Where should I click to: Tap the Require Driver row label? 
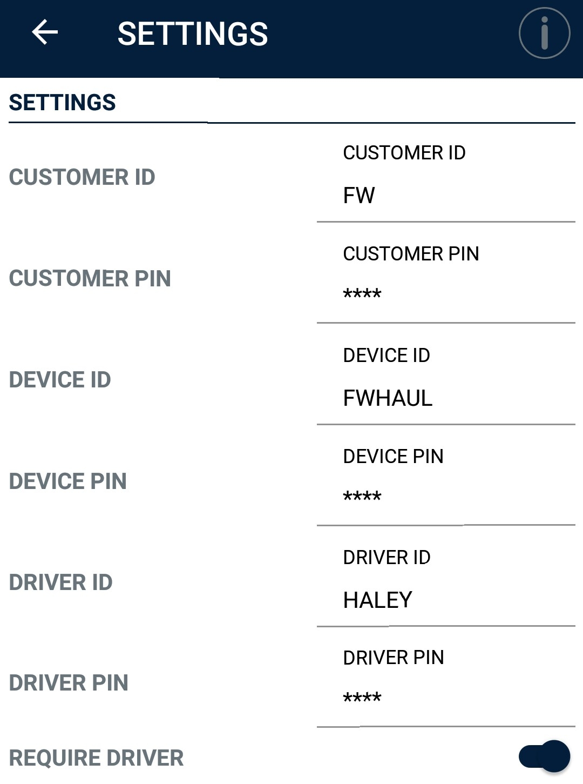tap(96, 758)
